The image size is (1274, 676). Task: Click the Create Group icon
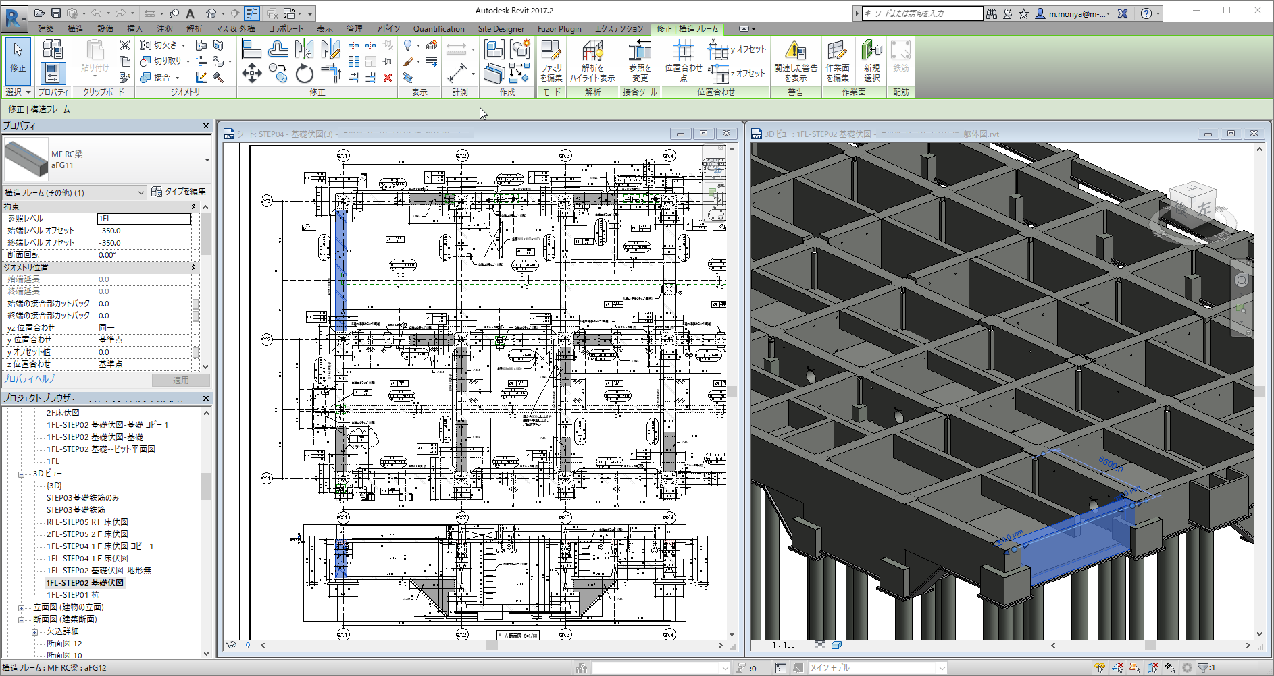click(519, 49)
